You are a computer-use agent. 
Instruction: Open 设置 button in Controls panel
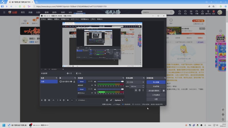pyautogui.click(x=156, y=99)
